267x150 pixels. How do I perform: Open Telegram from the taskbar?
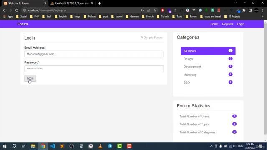pos(110,146)
